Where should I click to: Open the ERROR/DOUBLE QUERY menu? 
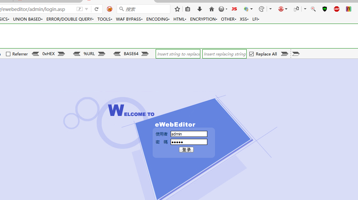coord(70,19)
